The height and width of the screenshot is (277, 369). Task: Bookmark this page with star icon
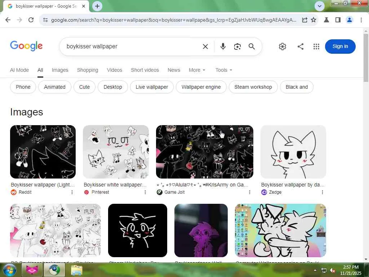tap(314, 20)
